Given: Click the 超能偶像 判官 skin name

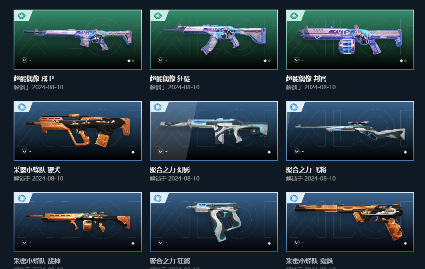Looking at the screenshot, I should pos(306,78).
